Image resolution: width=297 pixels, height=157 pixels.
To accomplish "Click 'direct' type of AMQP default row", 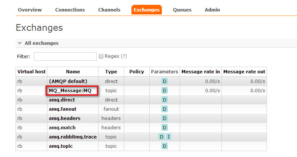I will click(x=111, y=81).
